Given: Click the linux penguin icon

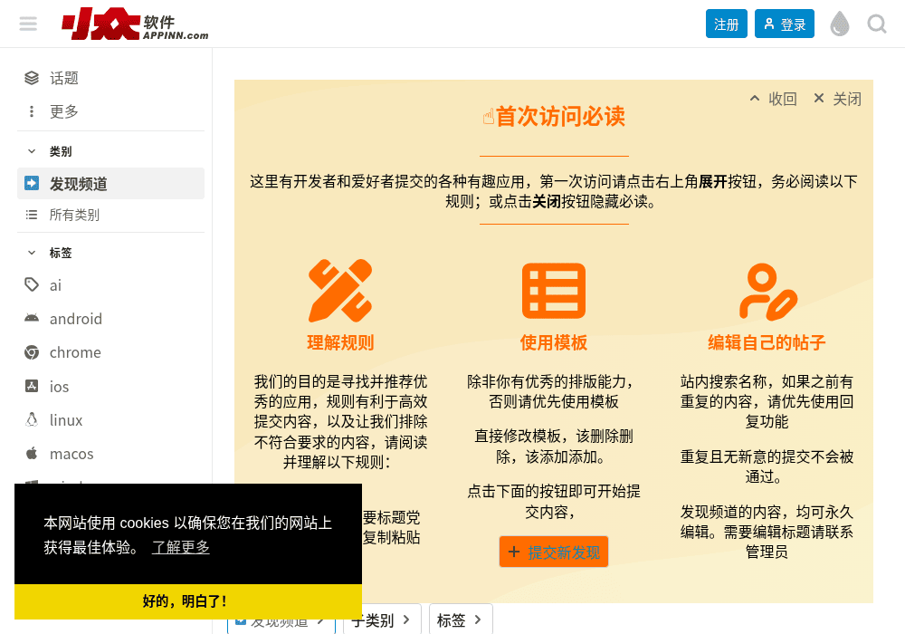Looking at the screenshot, I should [32, 419].
